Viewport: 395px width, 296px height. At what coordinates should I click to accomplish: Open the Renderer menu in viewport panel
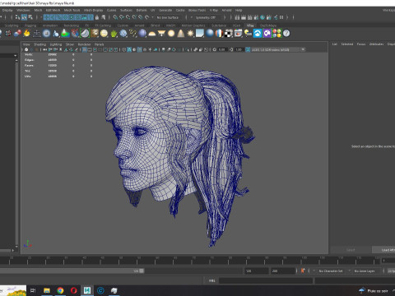coord(85,44)
